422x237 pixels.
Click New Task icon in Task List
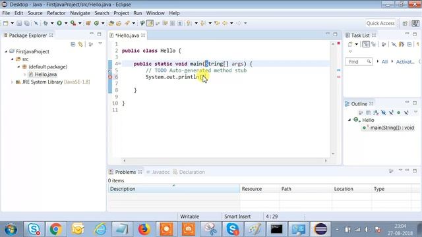[350, 44]
